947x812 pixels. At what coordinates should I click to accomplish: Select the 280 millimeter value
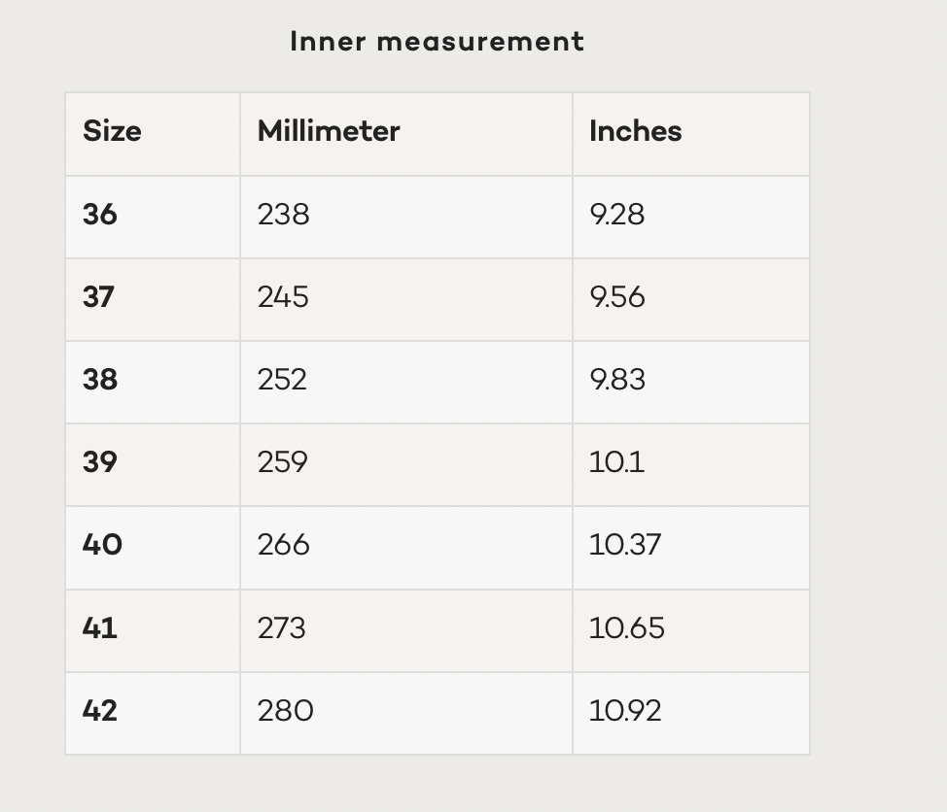[x=285, y=710]
